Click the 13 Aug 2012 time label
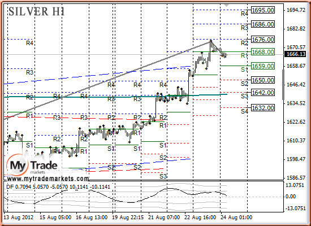 tap(19, 218)
